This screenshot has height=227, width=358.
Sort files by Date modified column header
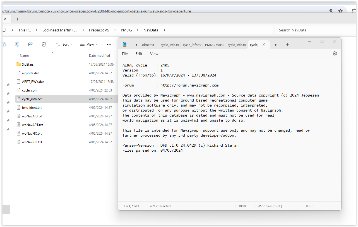(99, 56)
